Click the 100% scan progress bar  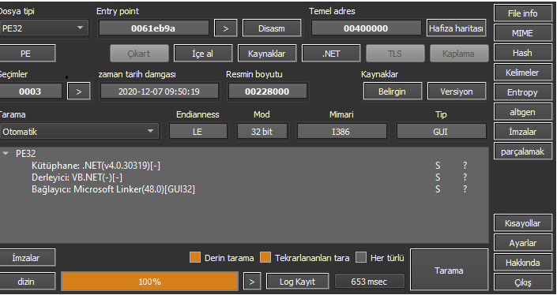[x=149, y=282]
